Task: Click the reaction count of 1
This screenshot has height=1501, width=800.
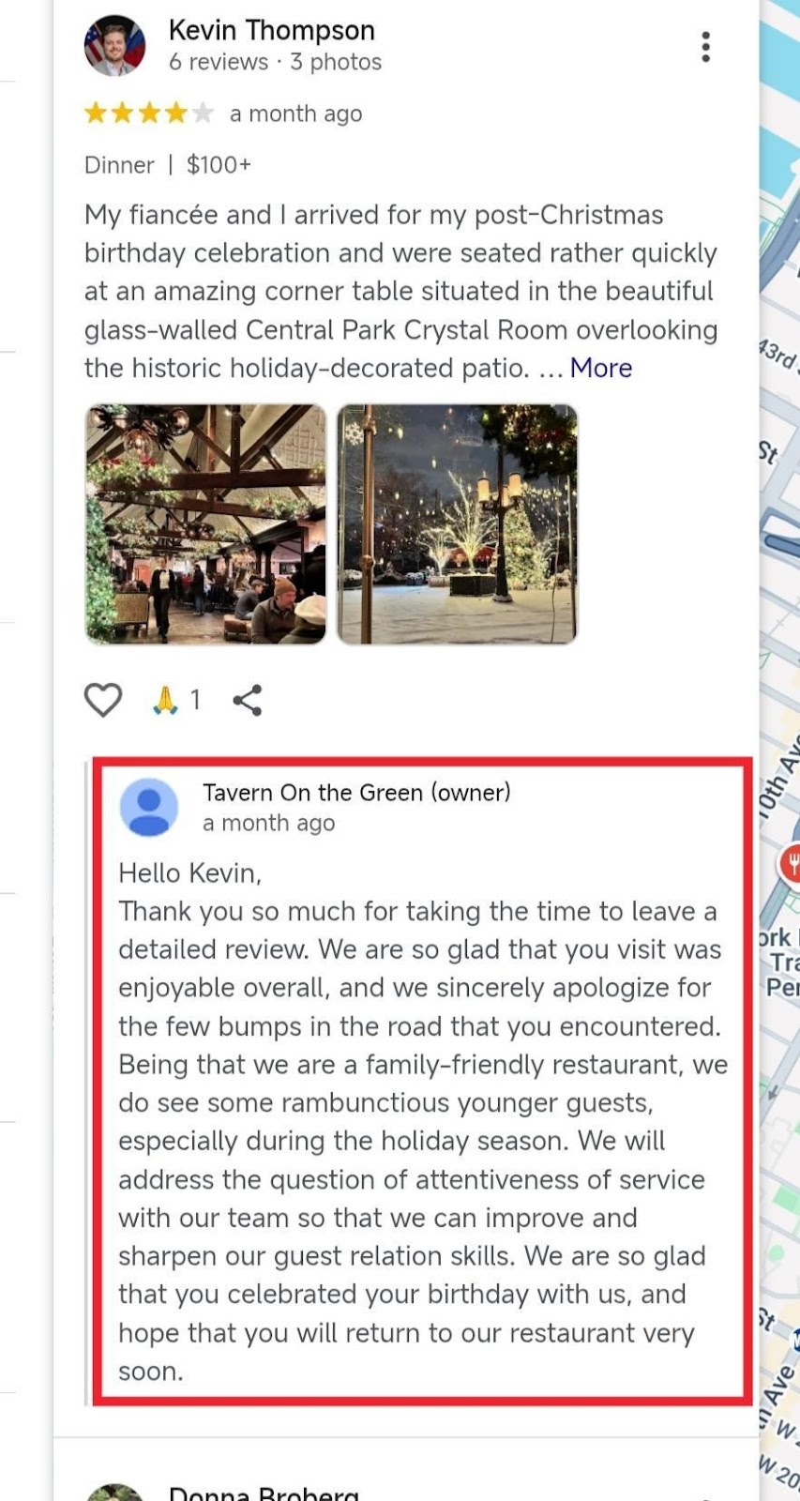Action: coord(195,700)
